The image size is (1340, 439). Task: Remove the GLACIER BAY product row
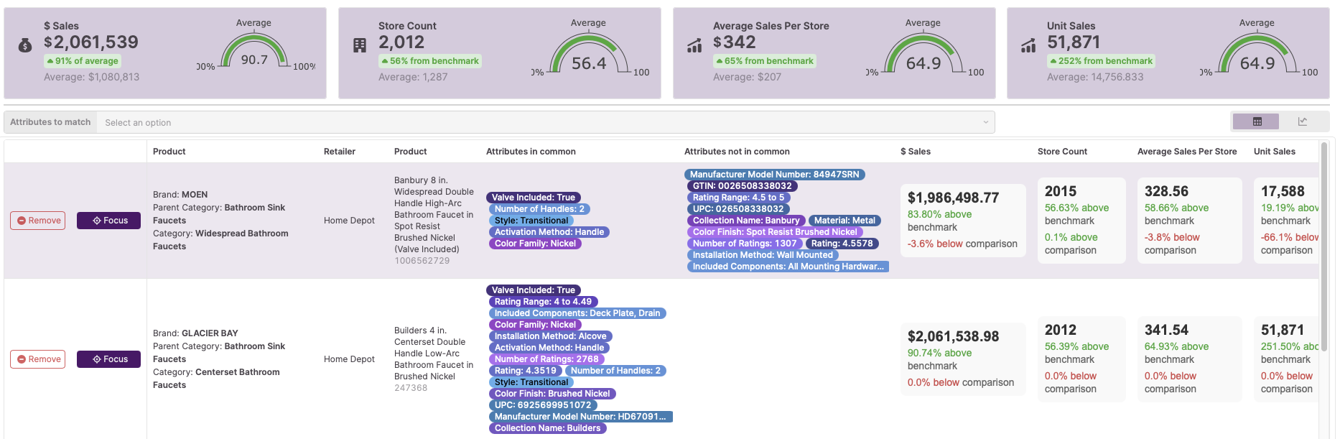click(x=38, y=359)
